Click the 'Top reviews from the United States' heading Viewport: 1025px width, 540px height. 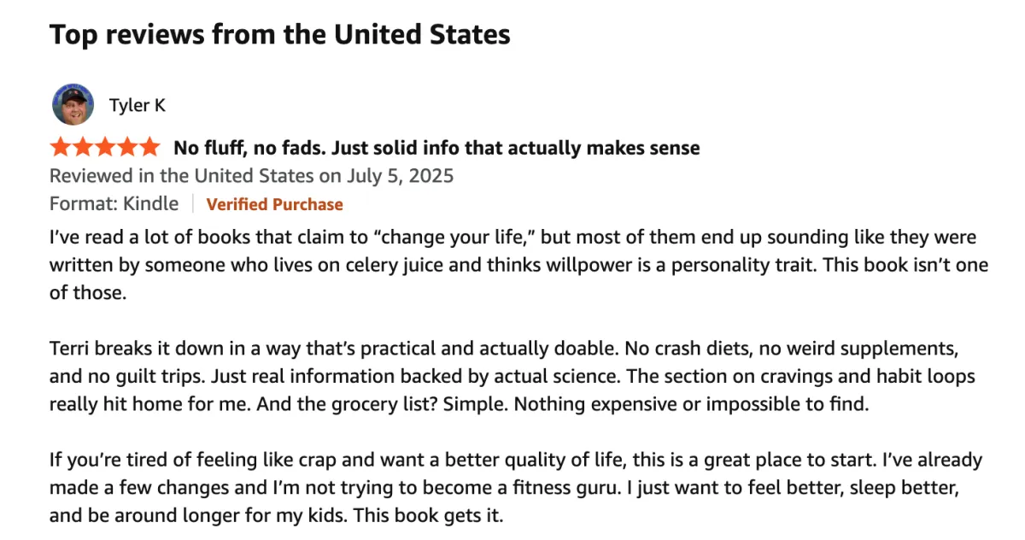[x=280, y=35]
